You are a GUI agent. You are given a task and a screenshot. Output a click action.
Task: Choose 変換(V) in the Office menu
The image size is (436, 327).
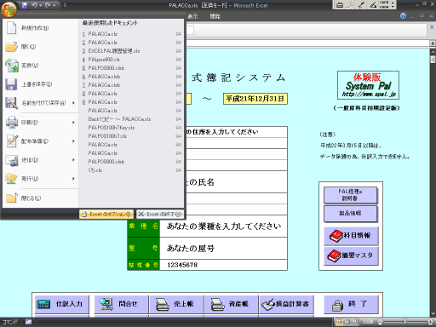tap(40, 66)
